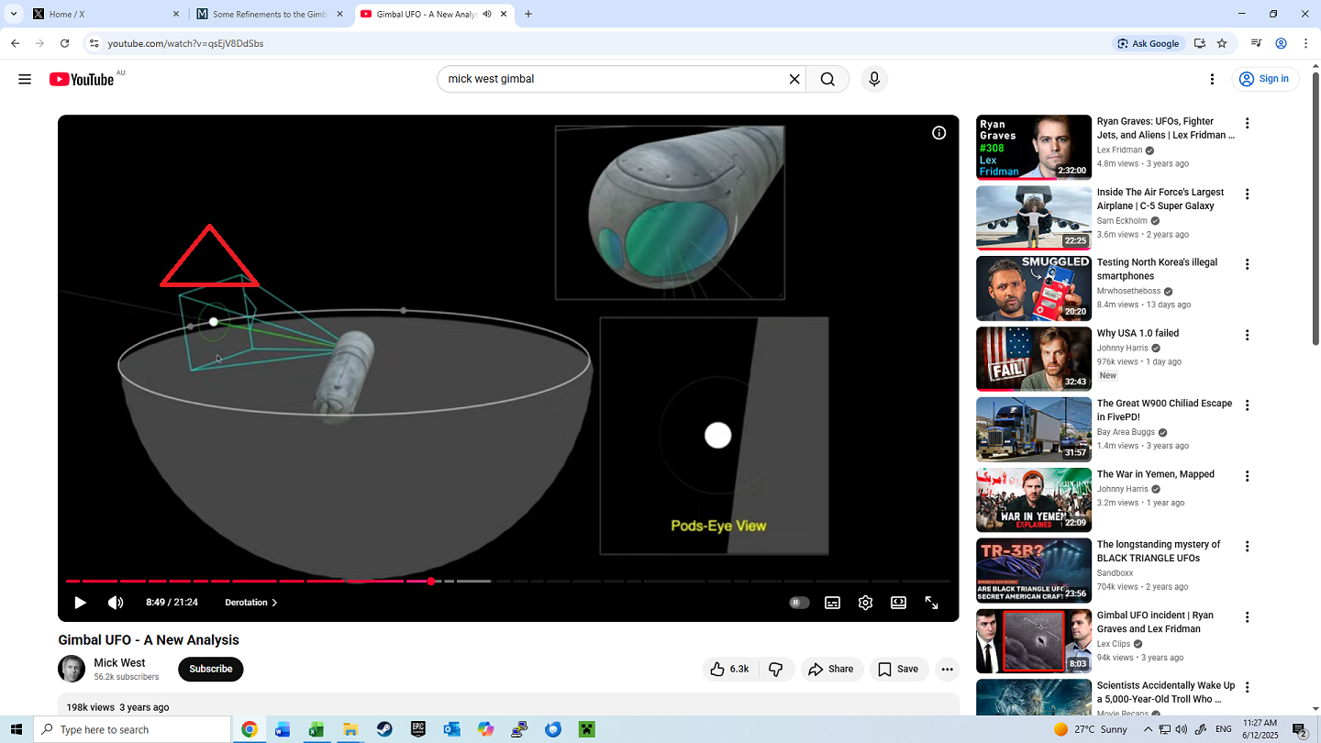This screenshot has width=1321, height=743.
Task: Click the Share button
Action: (831, 669)
